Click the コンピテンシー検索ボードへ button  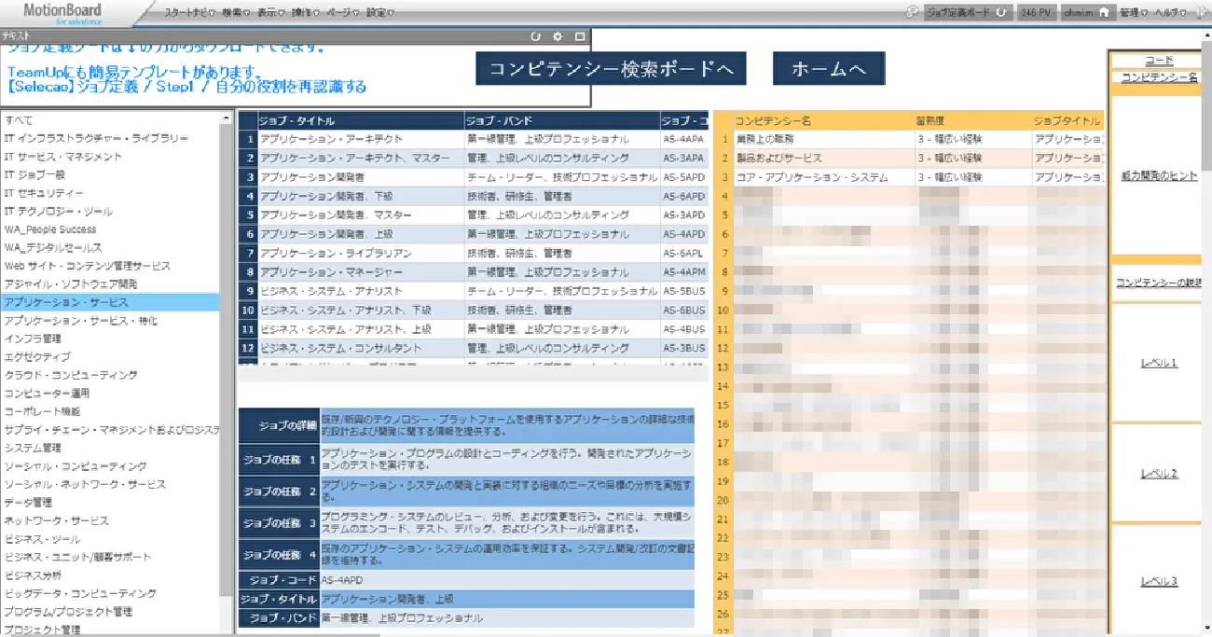pos(611,69)
